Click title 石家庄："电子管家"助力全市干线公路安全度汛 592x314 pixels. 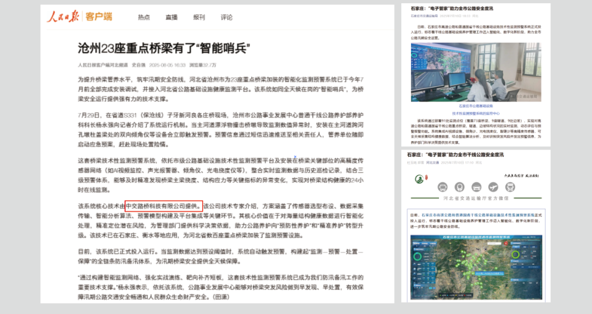tap(455, 155)
